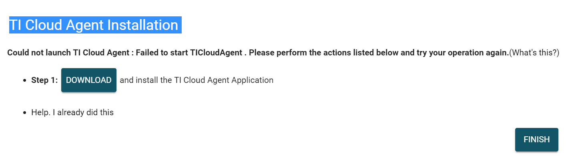Click "Please perform the actions listed below" text
Image resolution: width=570 pixels, height=165 pixels.
pos(325,53)
